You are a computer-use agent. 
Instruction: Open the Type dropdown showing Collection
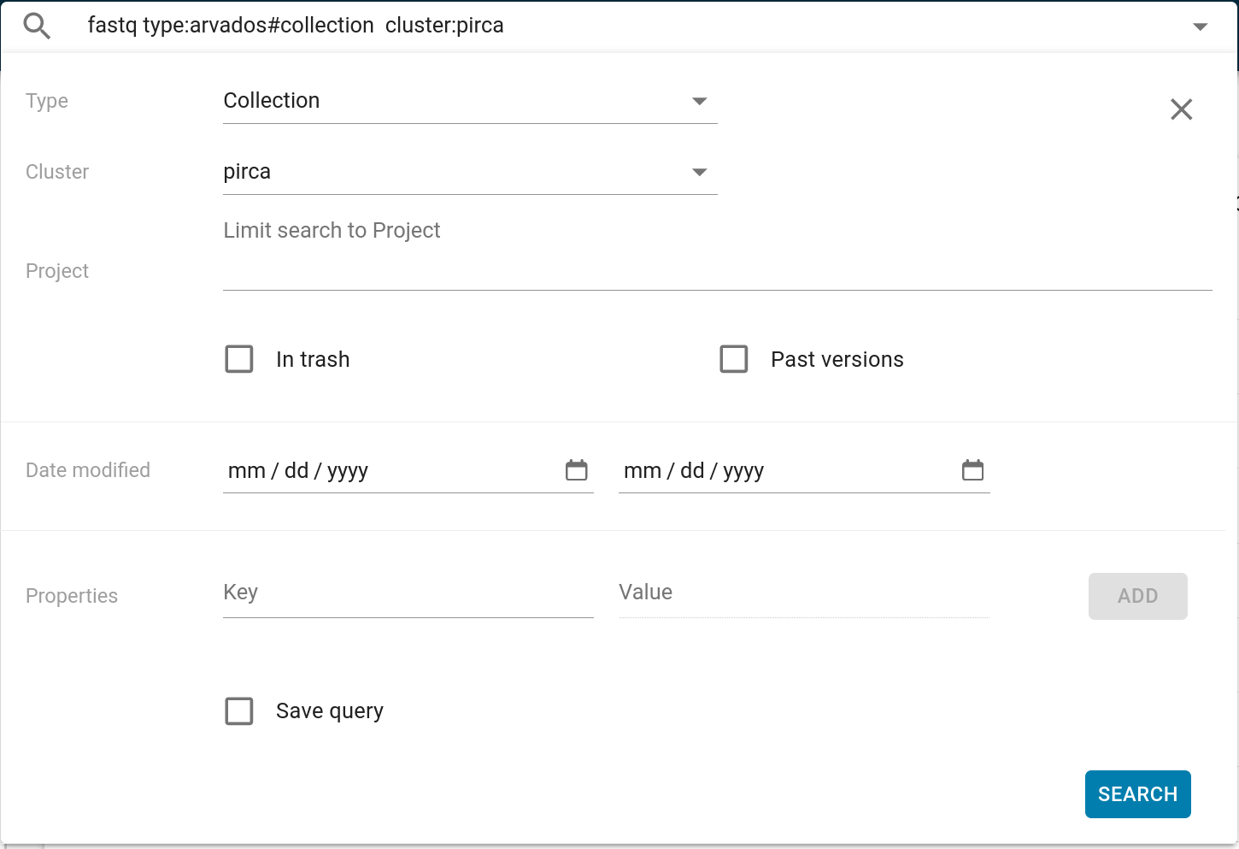[x=453, y=101]
